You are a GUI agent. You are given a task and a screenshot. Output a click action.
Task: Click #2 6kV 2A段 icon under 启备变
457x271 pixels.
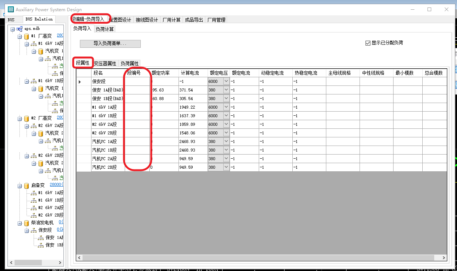(x=34, y=208)
